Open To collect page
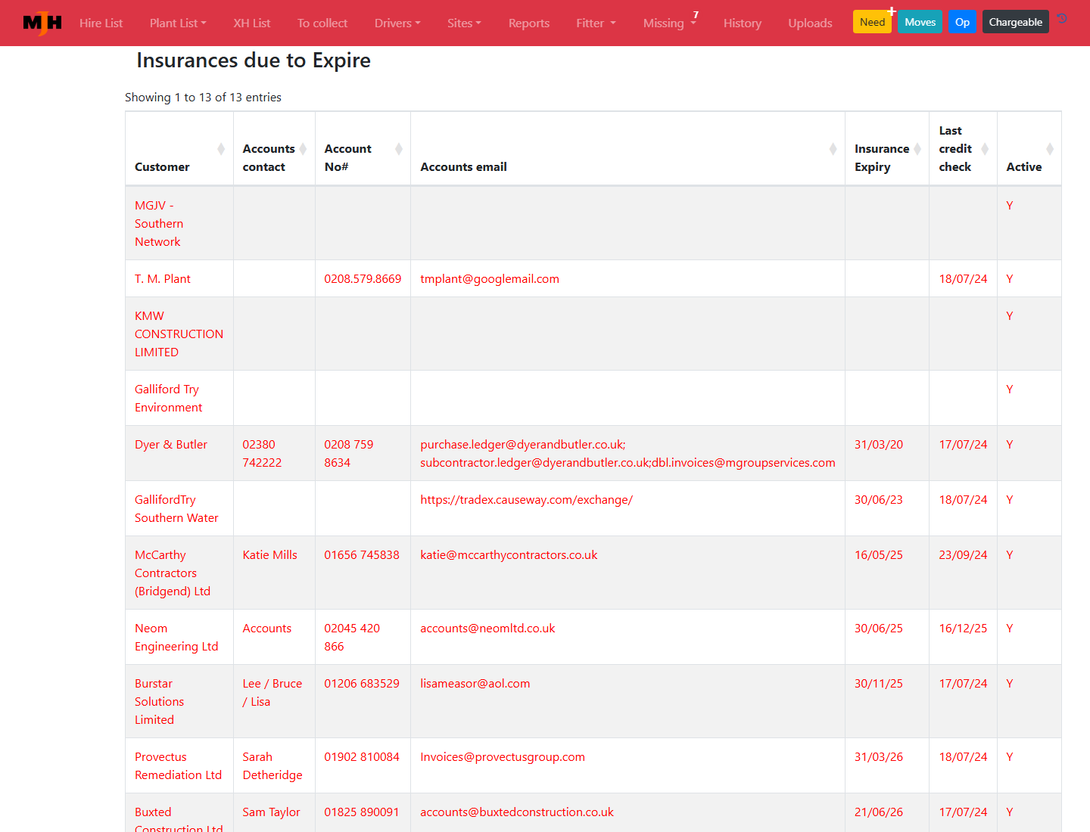The image size is (1090, 832). [x=322, y=23]
